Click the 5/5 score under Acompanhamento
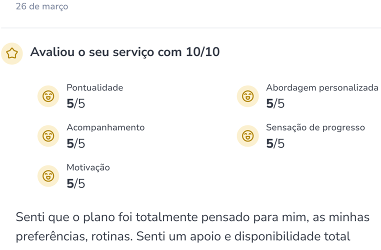The width and height of the screenshot is (381, 250). (75, 144)
